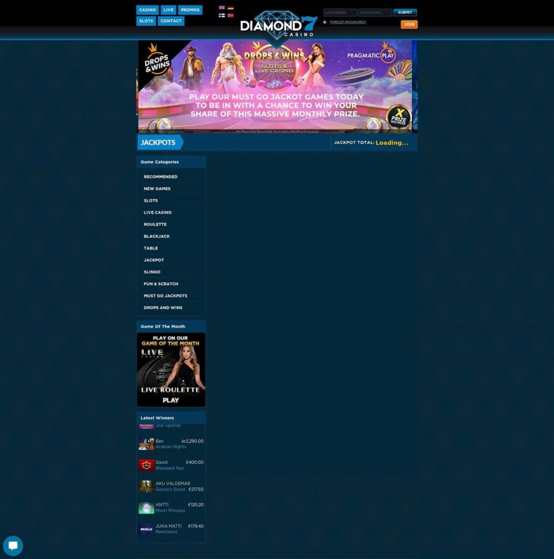
Task: Open the Reactoonz game icon
Action: point(146,529)
